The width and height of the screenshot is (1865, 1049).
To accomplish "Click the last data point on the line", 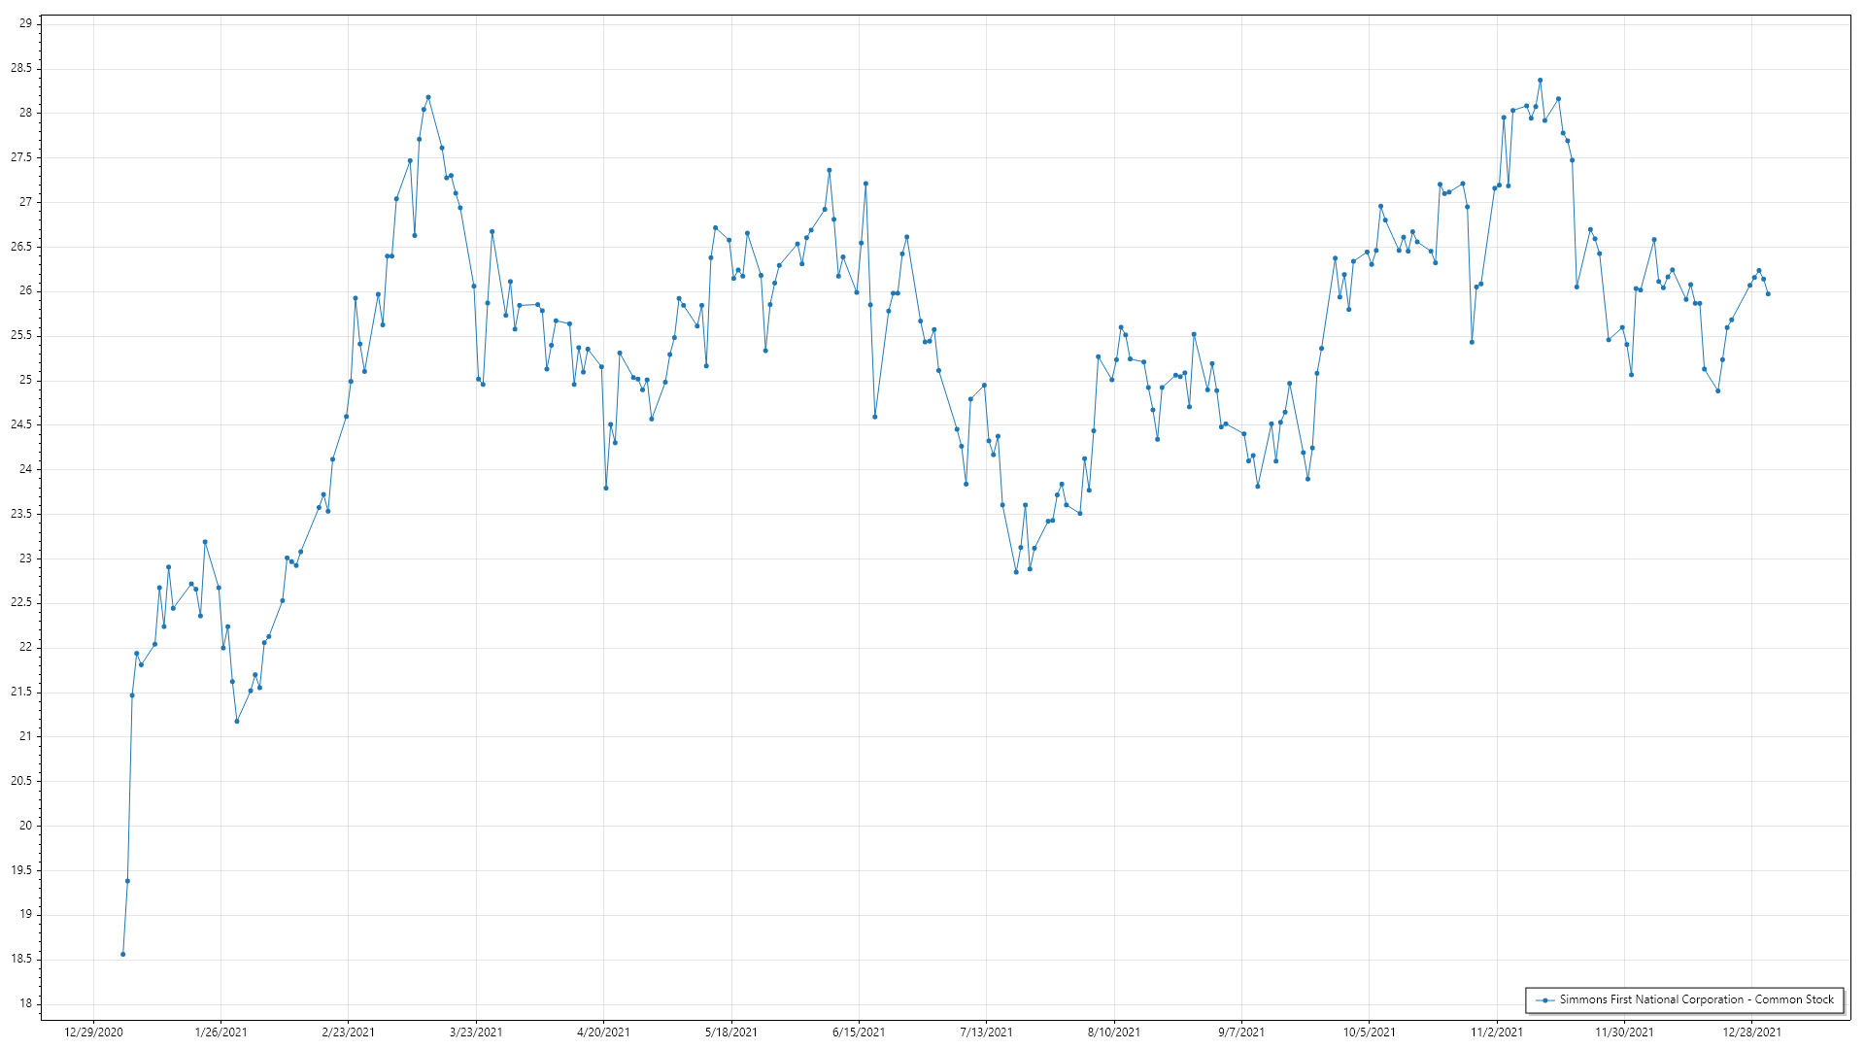I will click(x=1768, y=293).
